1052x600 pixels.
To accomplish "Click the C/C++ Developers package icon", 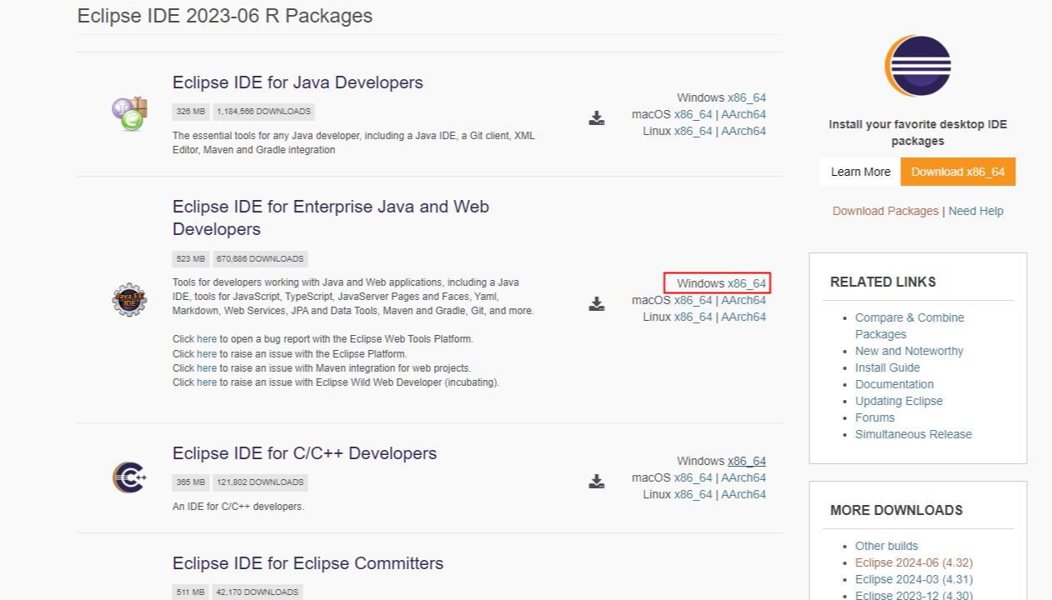I will [129, 477].
